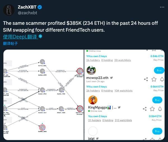The height and width of the screenshot is (142, 168).
Task: Open the @zachxbt handle
Action: 27,13
